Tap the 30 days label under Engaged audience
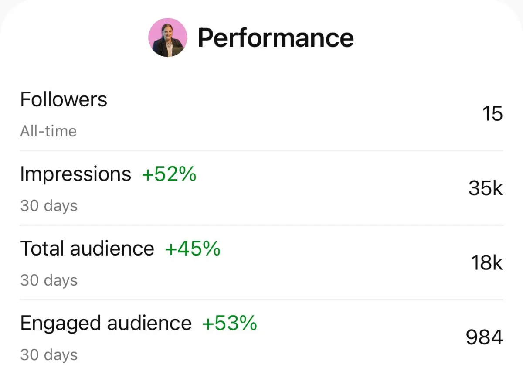523x385 pixels. click(x=49, y=354)
